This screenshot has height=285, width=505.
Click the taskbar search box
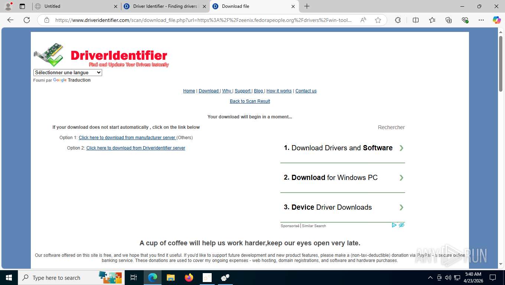pos(71,278)
